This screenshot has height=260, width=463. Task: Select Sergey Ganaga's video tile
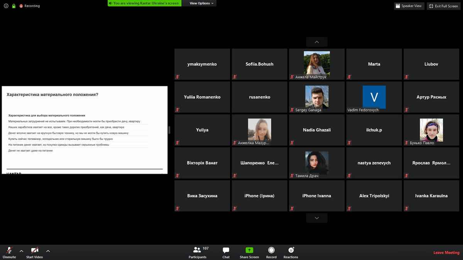pos(317,97)
